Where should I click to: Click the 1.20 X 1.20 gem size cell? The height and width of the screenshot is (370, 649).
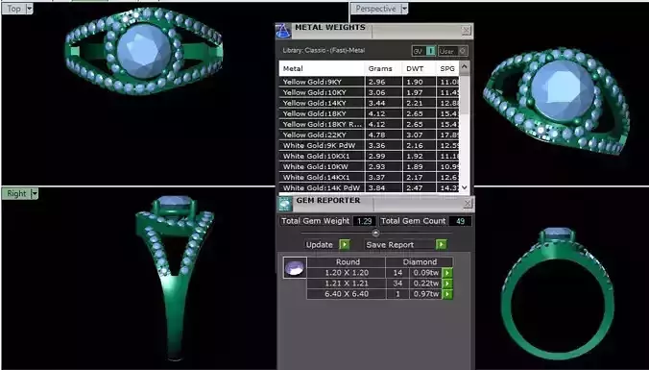coord(347,273)
